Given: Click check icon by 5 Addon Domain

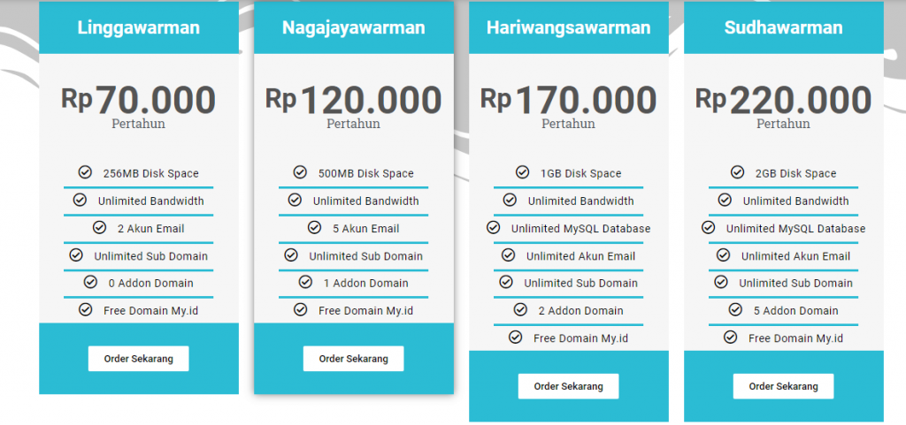Looking at the screenshot, I should (735, 309).
